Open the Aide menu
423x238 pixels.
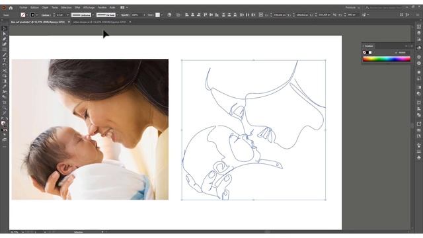coord(112,7)
